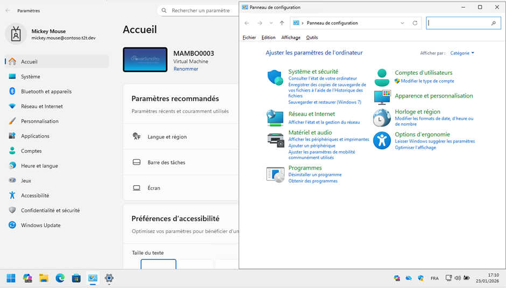Open Apparence et personnalisation monitor icon

point(382,97)
